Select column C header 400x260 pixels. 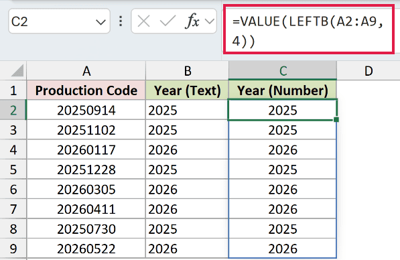[x=283, y=70]
